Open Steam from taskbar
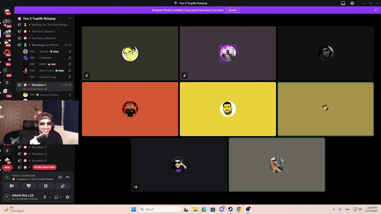 point(230,209)
